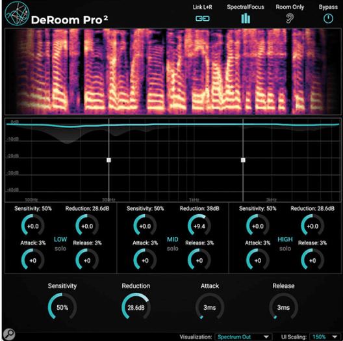Click the '100Hz' frequency axis label
Viewport: 343px width, 341px height.
[31, 200]
